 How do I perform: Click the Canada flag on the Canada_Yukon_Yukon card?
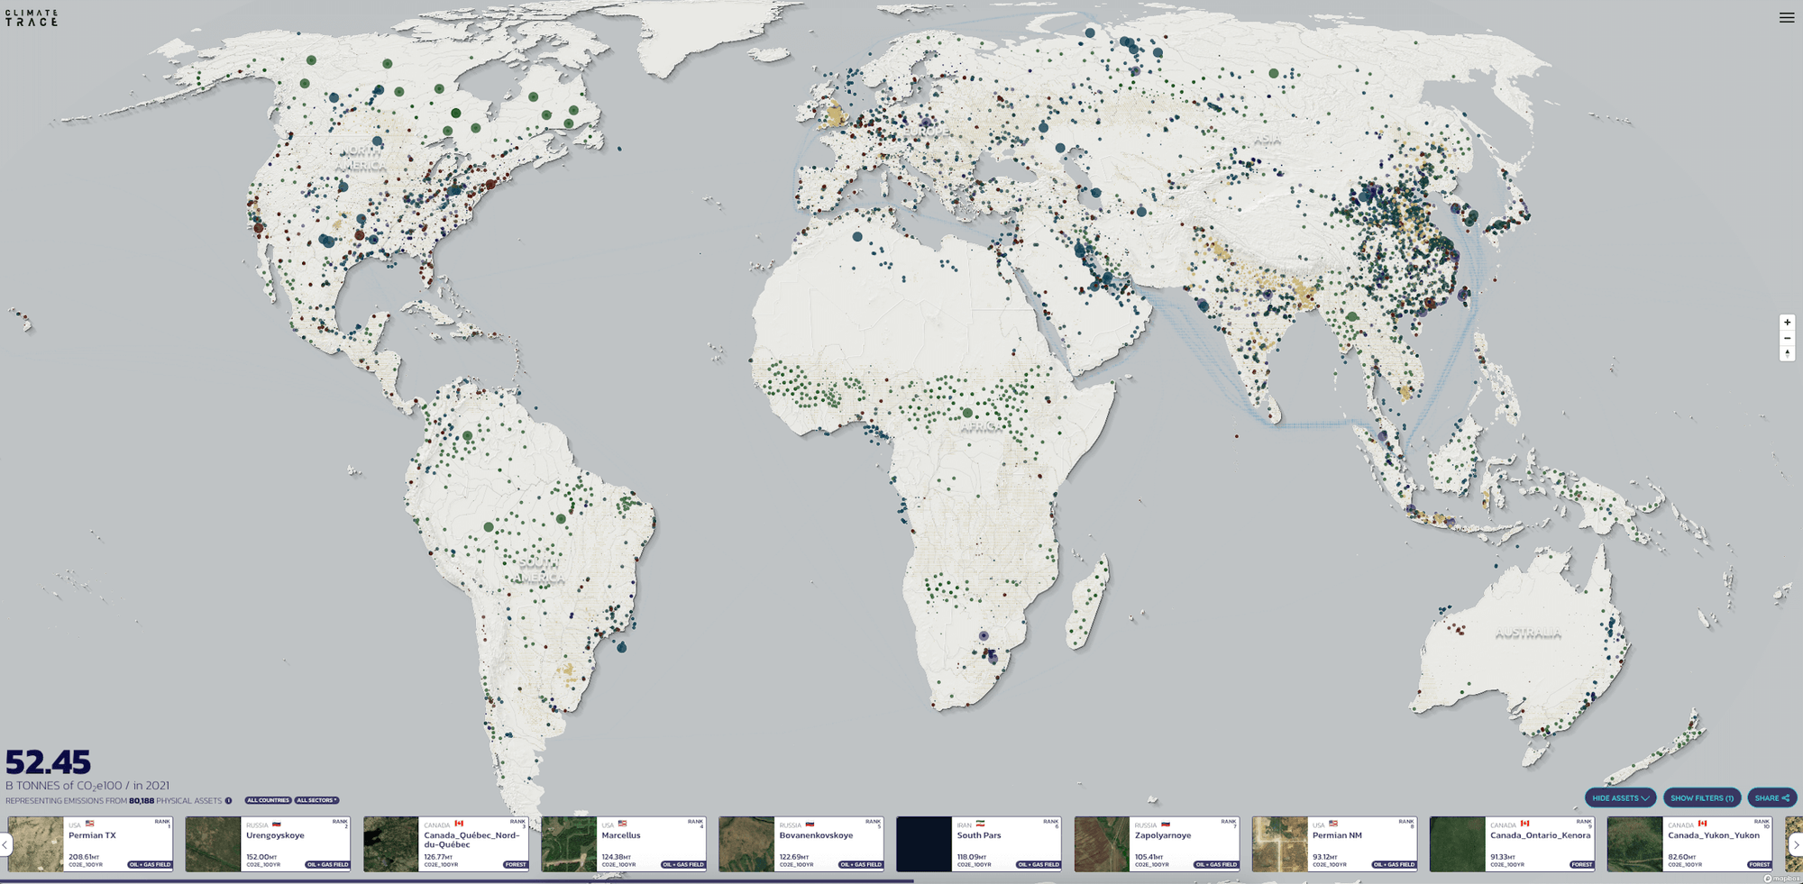click(1704, 824)
